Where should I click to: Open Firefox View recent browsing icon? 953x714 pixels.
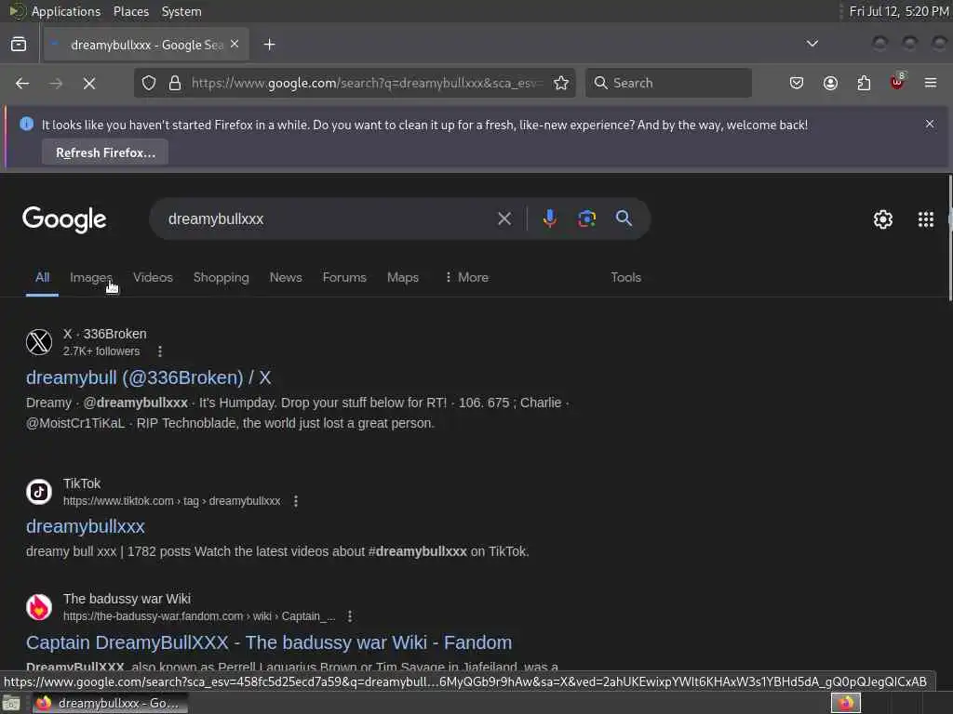(19, 45)
